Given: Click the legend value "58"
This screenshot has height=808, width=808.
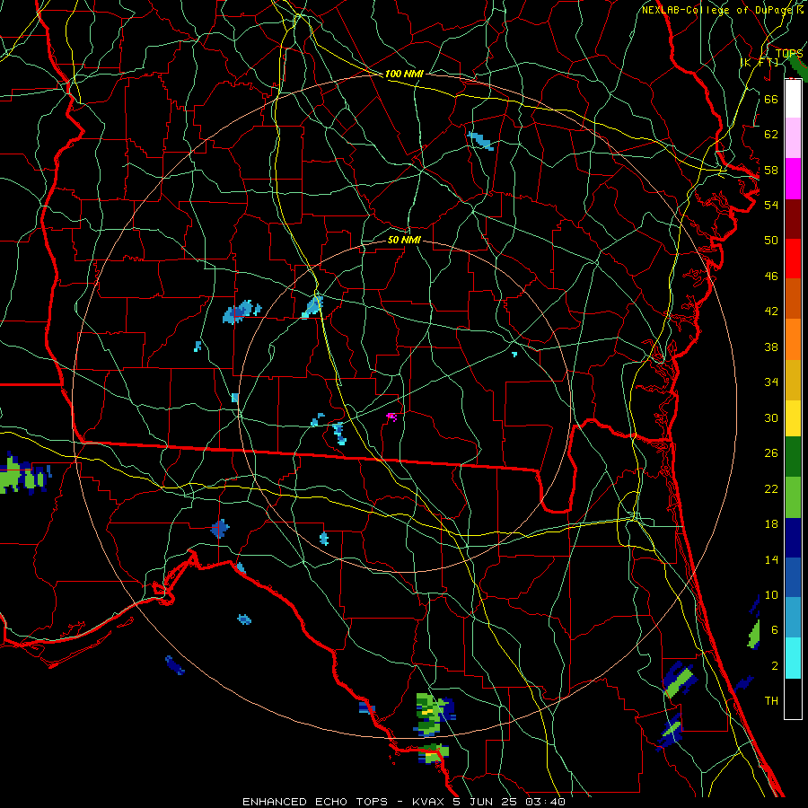Looking at the screenshot, I should (x=771, y=170).
